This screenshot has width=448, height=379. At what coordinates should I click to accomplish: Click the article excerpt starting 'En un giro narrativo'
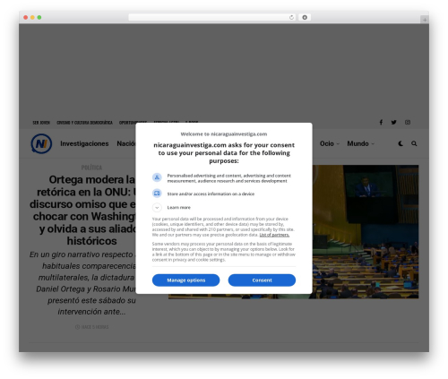tap(83, 283)
